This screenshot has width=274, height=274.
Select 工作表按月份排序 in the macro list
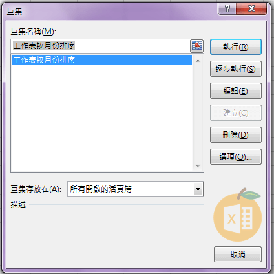(101, 60)
